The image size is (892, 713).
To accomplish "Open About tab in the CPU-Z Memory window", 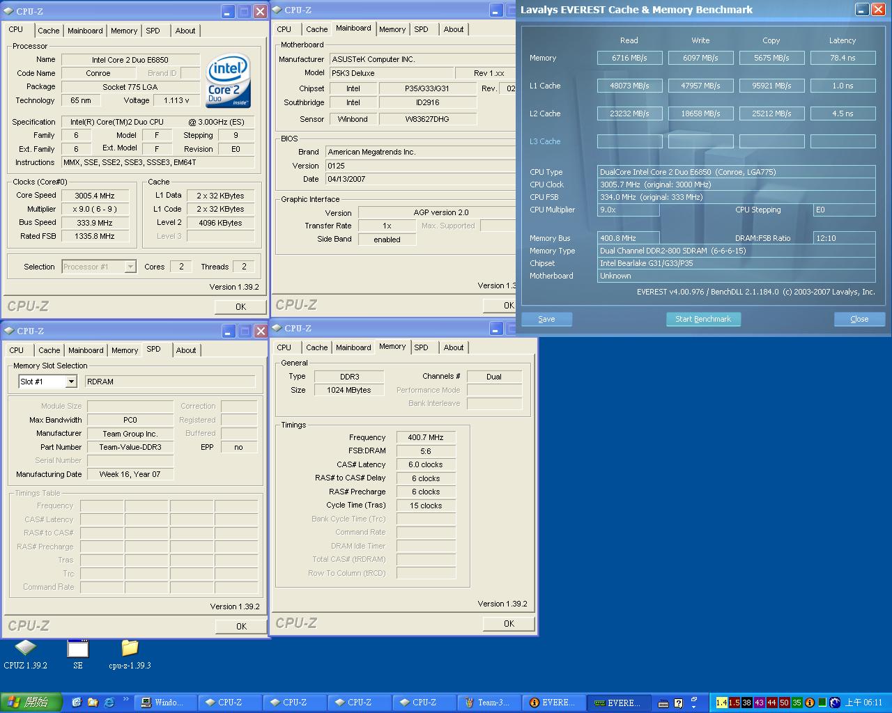I will tap(454, 347).
